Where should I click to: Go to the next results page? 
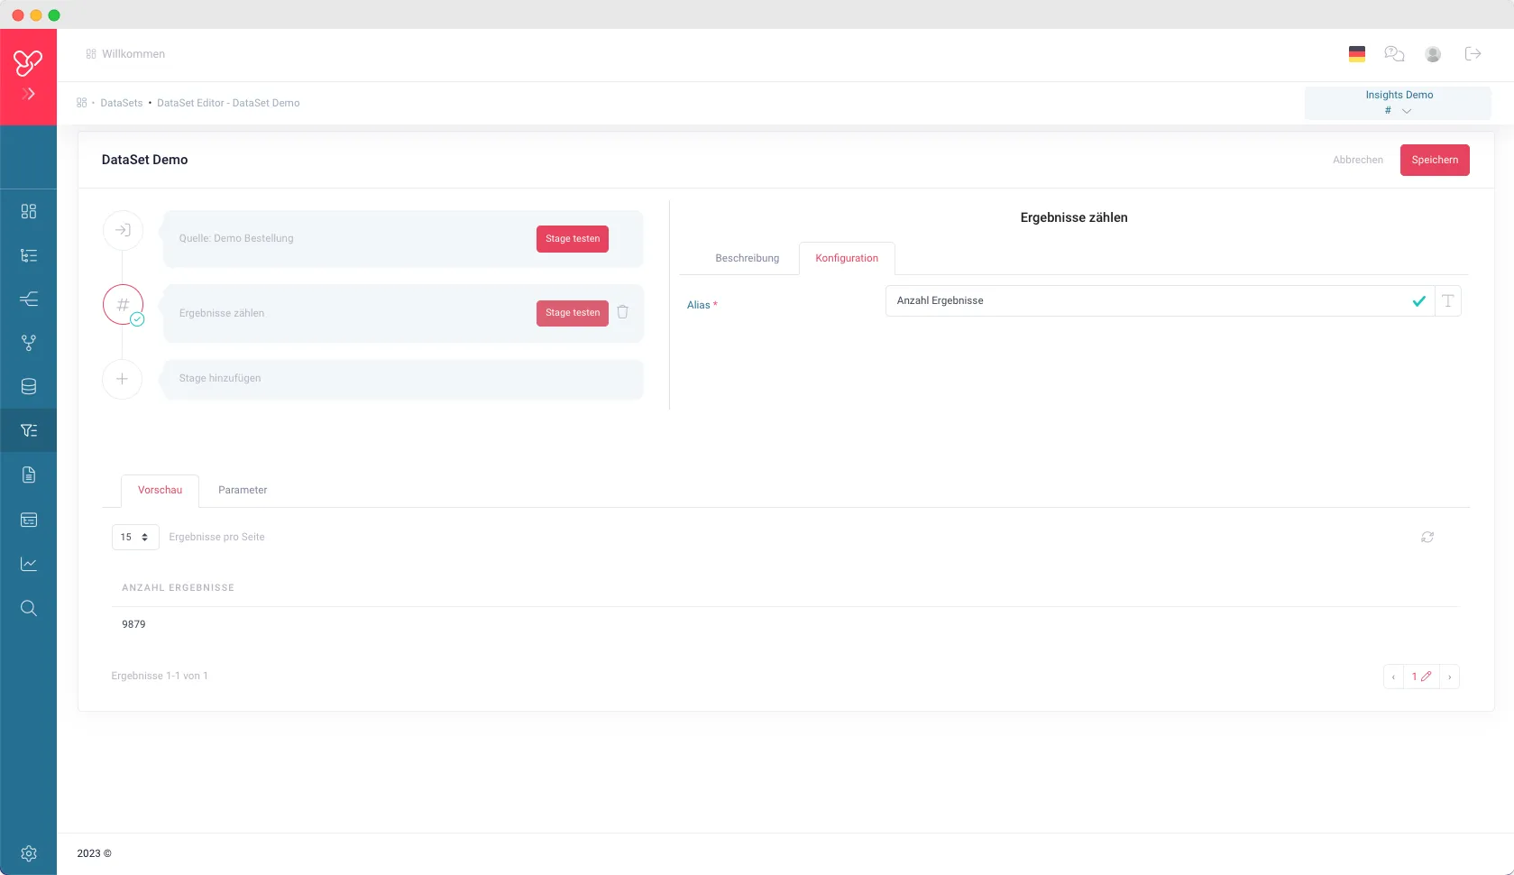[x=1449, y=677]
